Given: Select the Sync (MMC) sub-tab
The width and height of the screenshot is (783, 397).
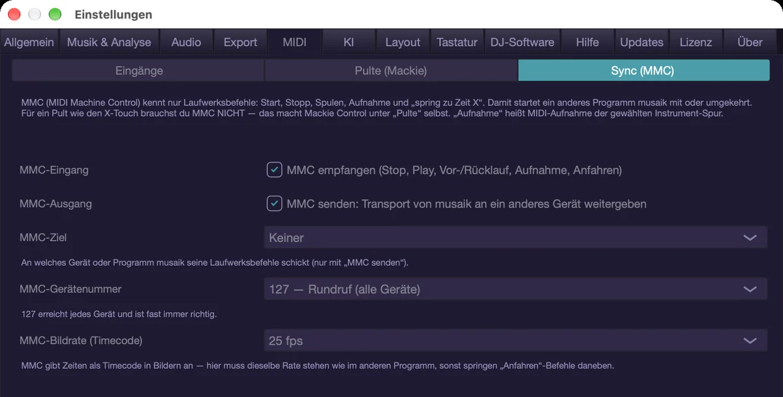Looking at the screenshot, I should (643, 71).
